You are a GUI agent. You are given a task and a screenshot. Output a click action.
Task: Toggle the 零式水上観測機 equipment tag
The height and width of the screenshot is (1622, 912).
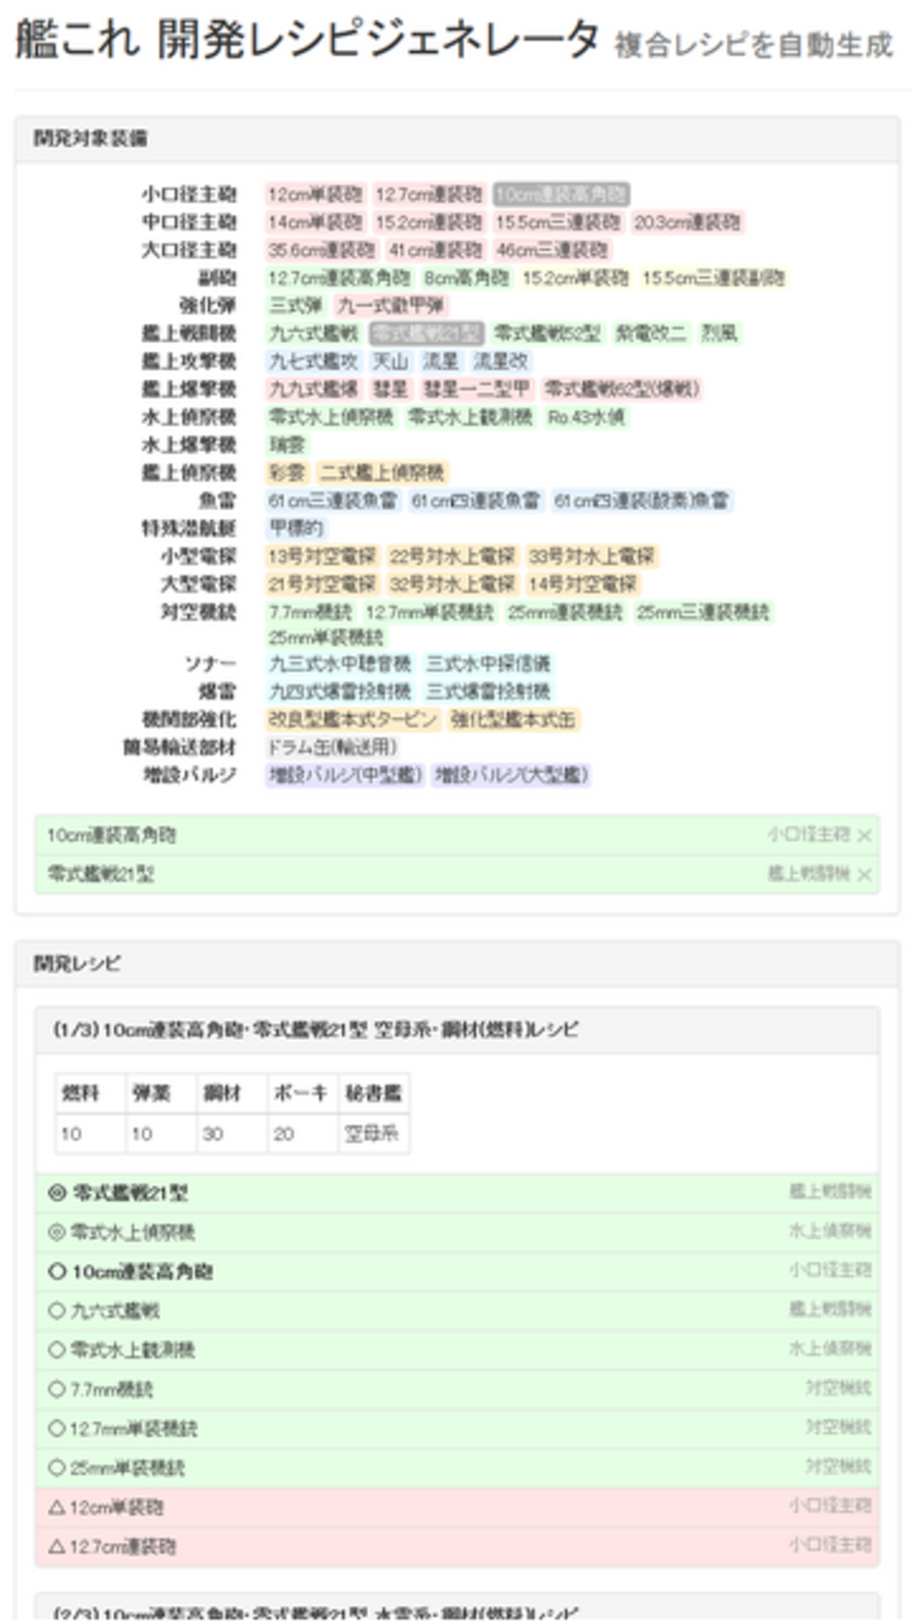pyautogui.click(x=470, y=418)
